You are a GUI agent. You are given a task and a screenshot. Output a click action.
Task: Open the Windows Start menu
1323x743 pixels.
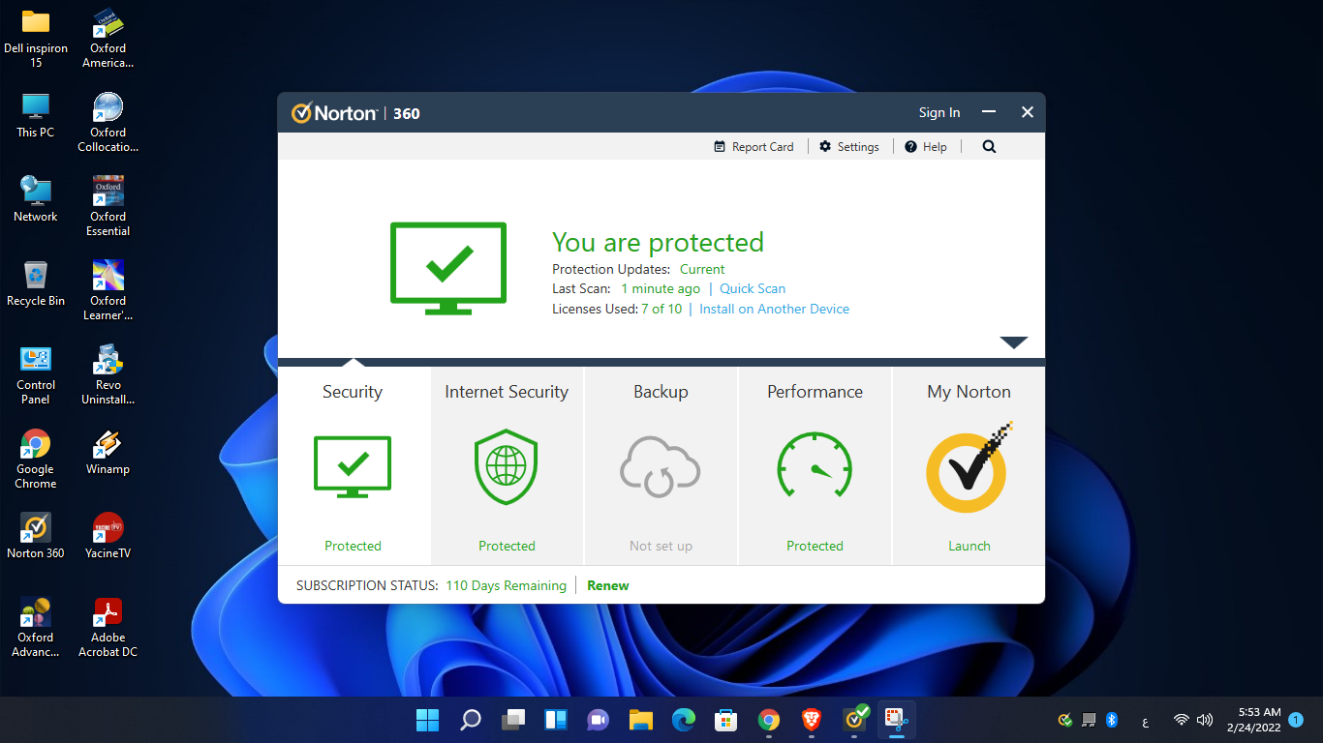point(427,720)
